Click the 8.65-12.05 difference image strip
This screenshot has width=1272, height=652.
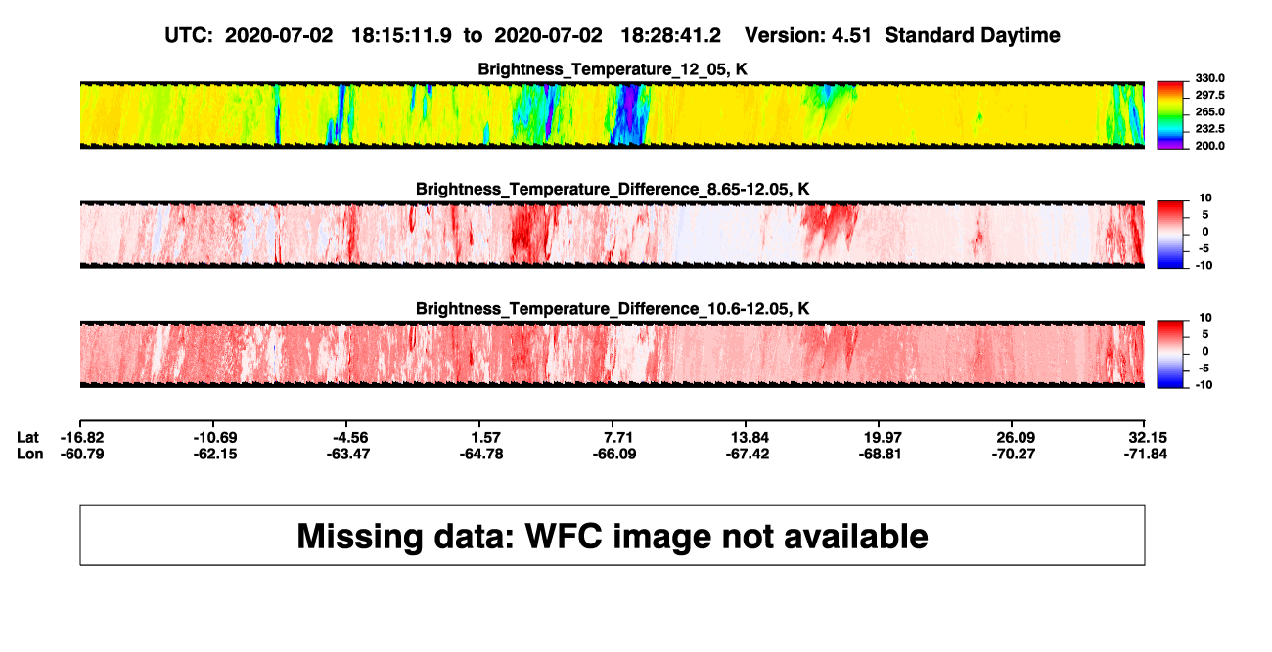tap(613, 235)
